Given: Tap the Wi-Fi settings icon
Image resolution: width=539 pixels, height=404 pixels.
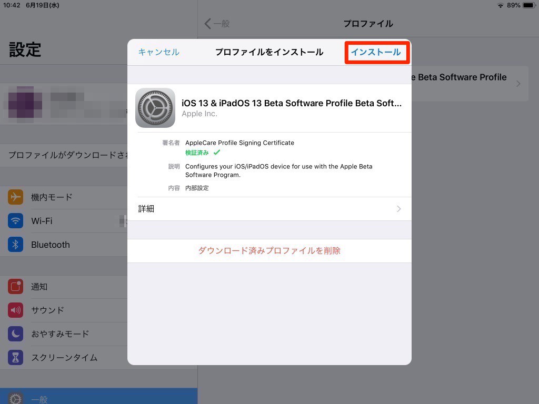Looking at the screenshot, I should (16, 221).
